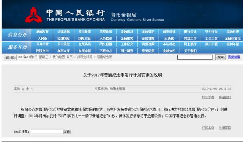Open the 征信管理 section
Viewport: 243px width, 142px height.
coord(148,38)
